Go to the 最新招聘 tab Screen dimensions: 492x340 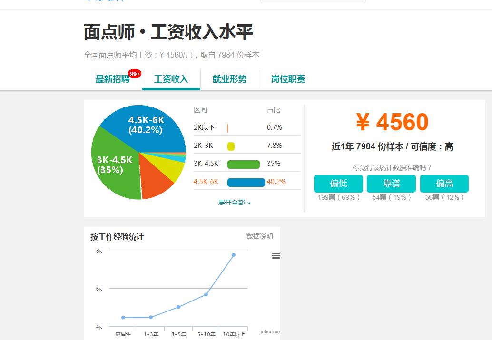point(114,79)
